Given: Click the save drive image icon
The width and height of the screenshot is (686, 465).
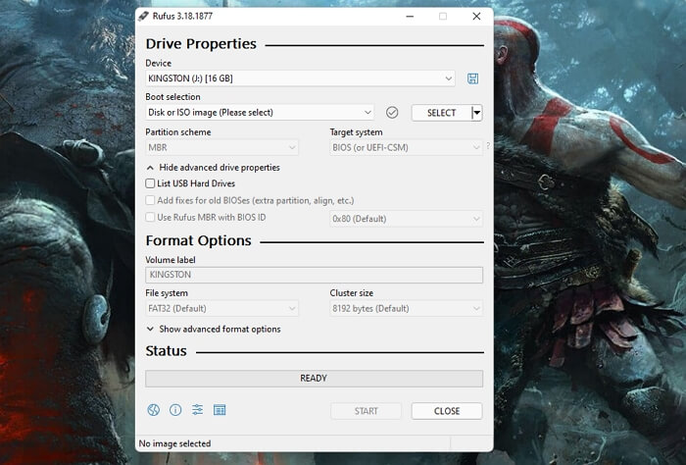Looking at the screenshot, I should tap(472, 78).
